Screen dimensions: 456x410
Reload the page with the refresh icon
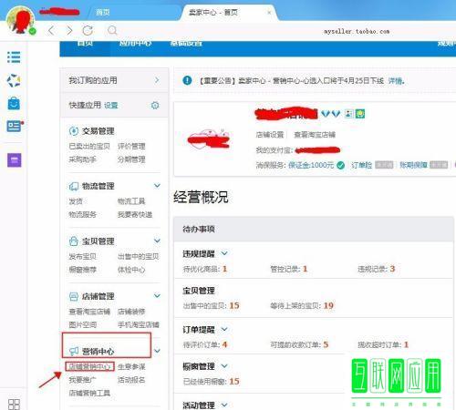tap(88, 30)
